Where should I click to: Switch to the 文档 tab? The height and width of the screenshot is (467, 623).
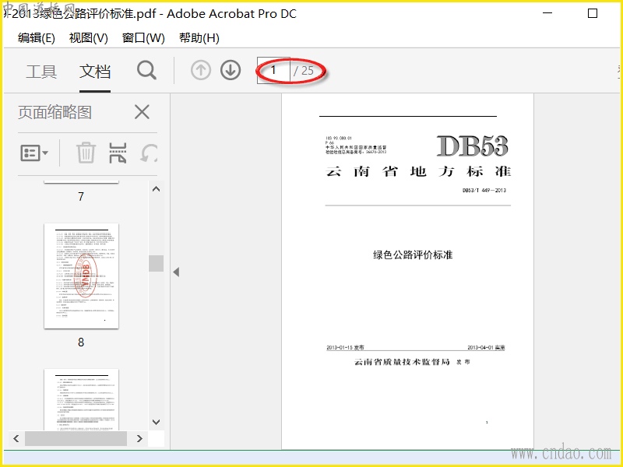[x=95, y=72]
